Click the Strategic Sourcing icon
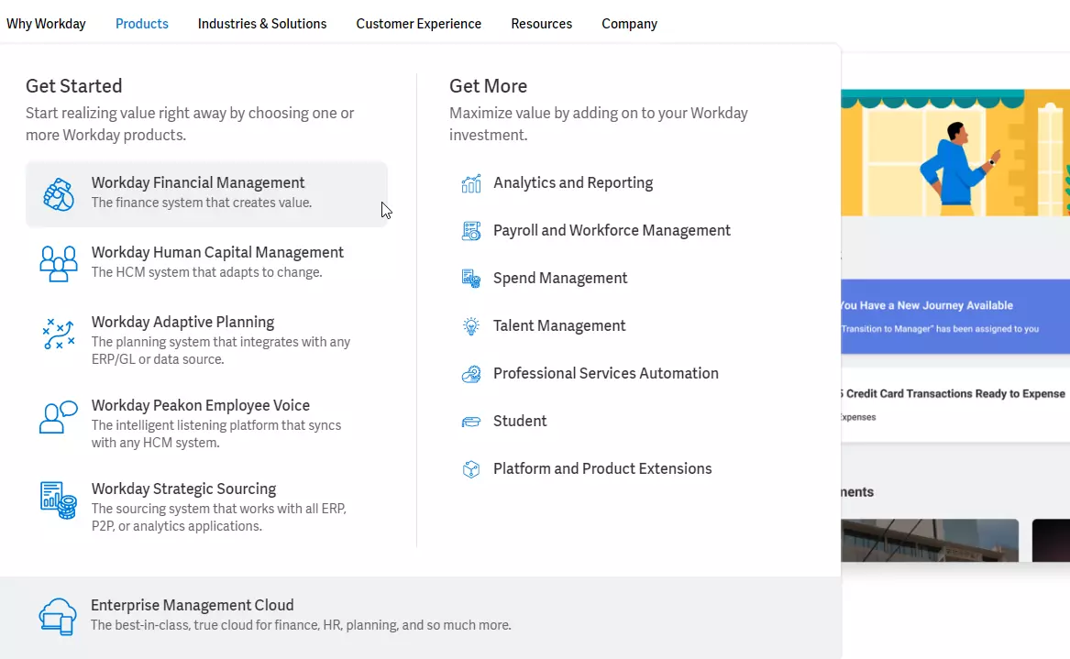Viewport: 1070px width, 659px height. pos(59,500)
